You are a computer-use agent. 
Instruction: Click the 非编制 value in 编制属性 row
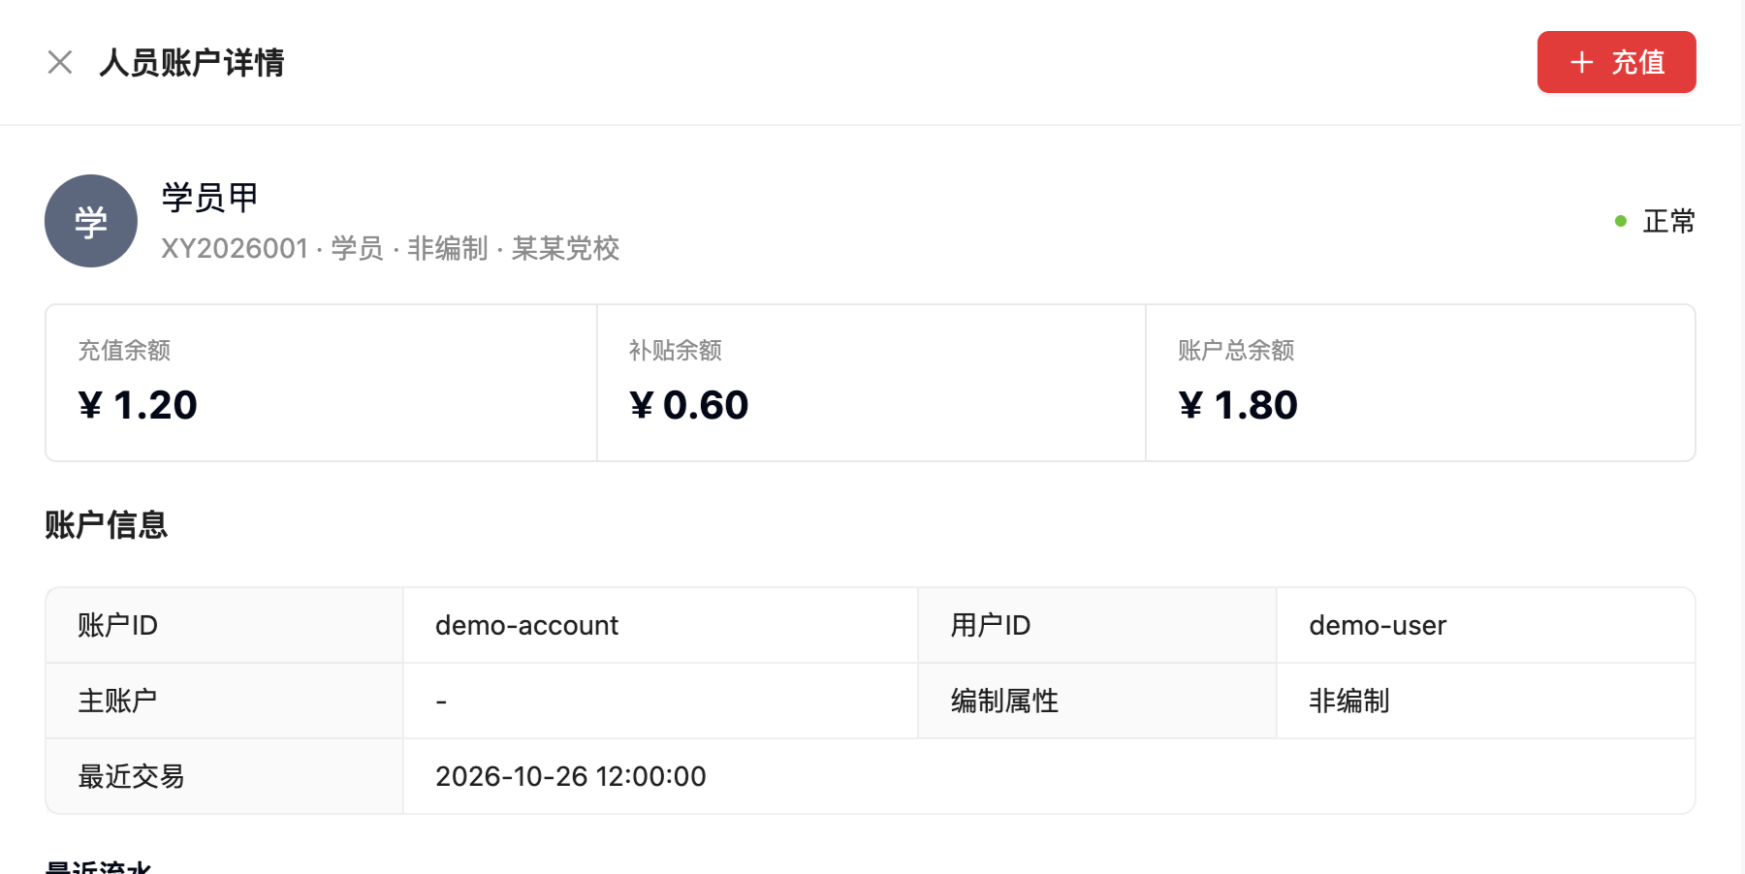click(1349, 701)
